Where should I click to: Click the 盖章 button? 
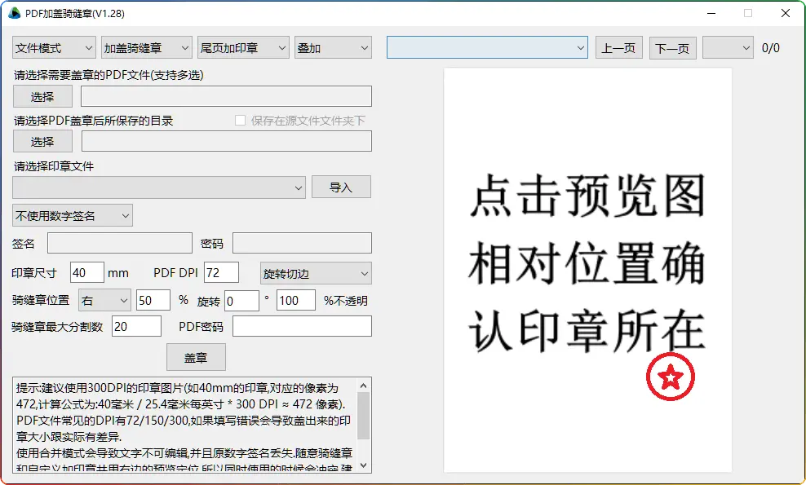[x=196, y=357]
